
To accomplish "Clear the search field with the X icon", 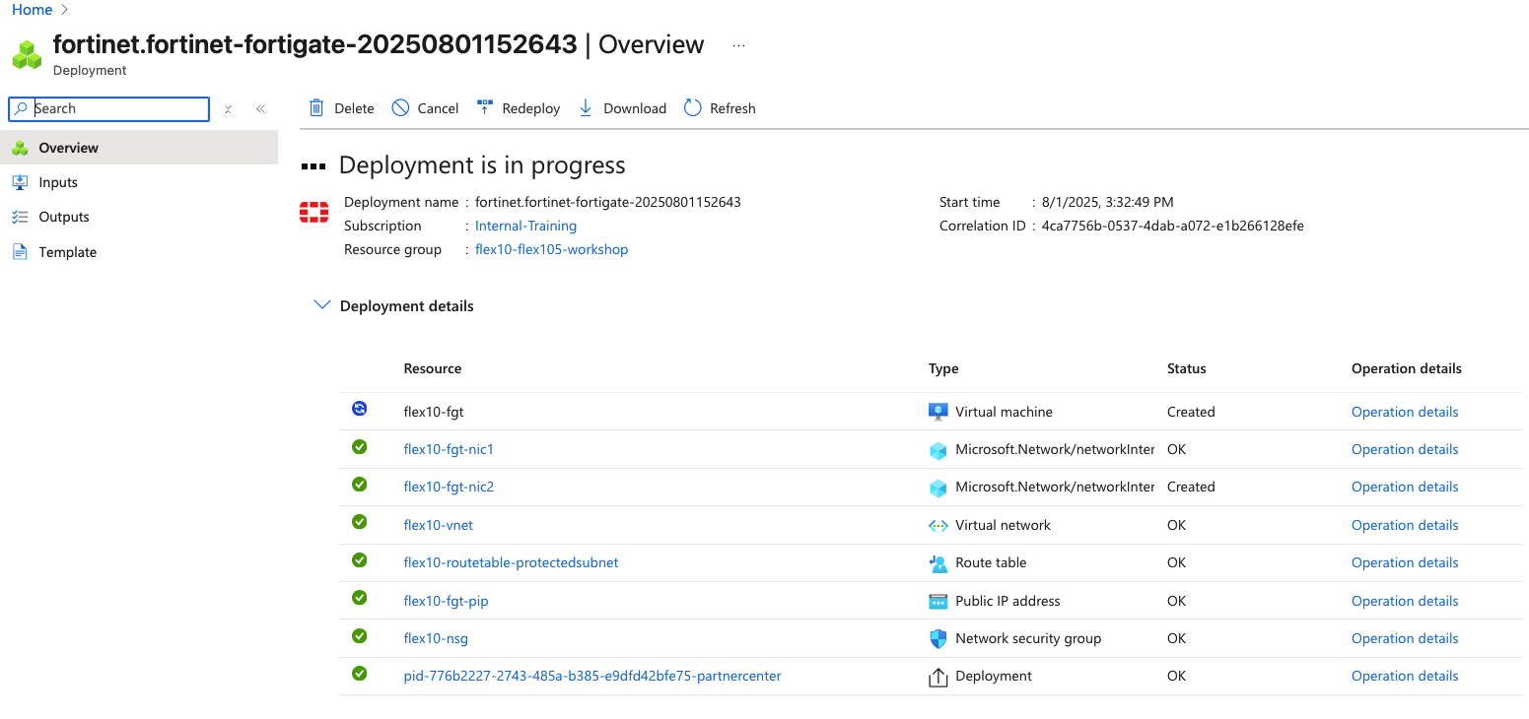I will tap(228, 109).
